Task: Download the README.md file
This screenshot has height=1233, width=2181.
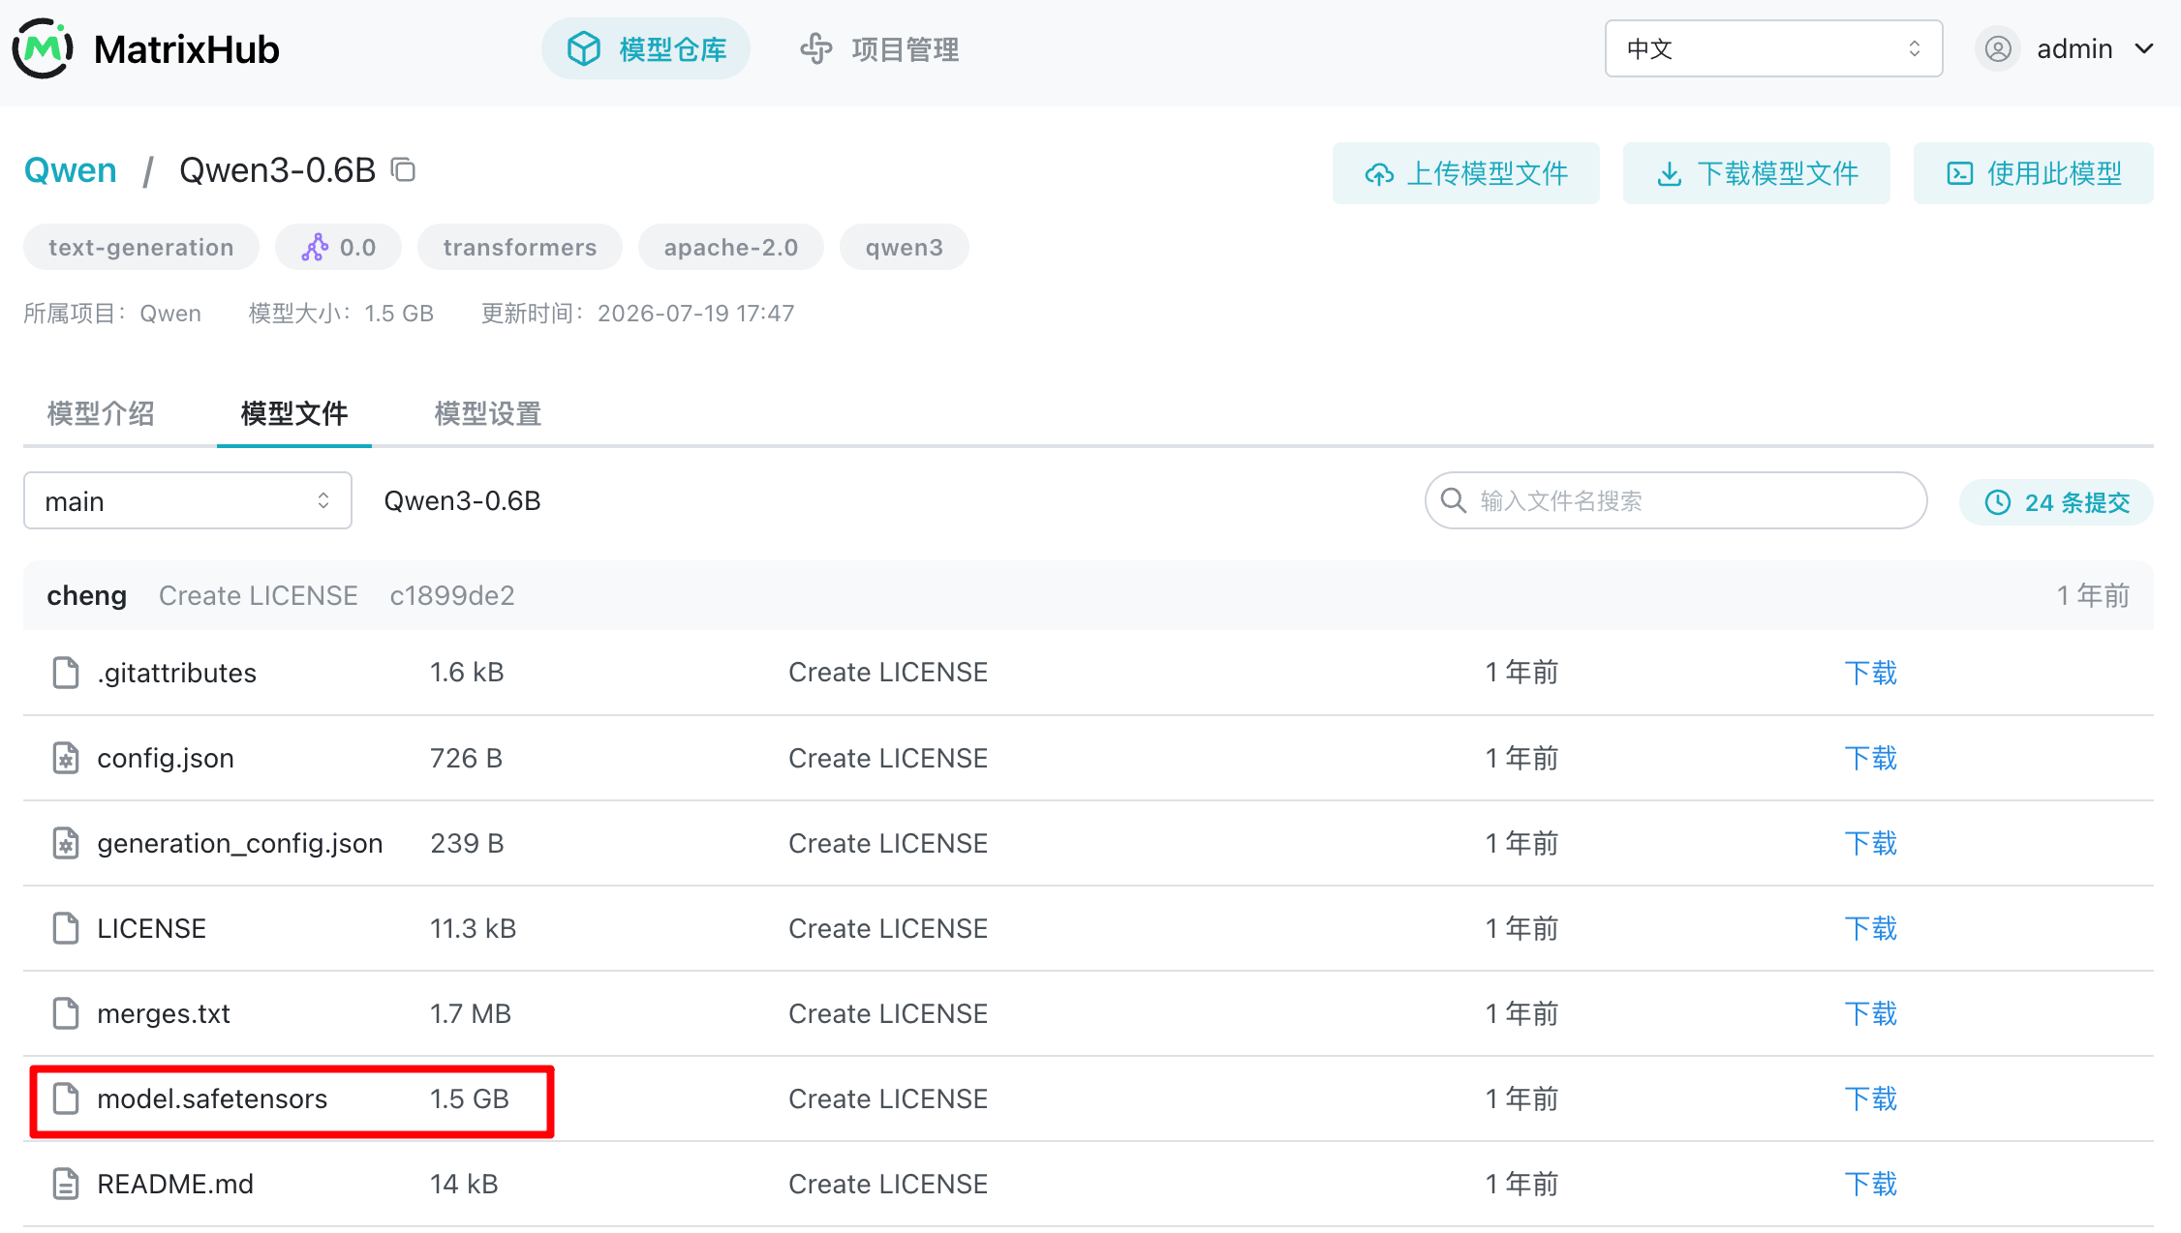Action: click(x=1870, y=1184)
